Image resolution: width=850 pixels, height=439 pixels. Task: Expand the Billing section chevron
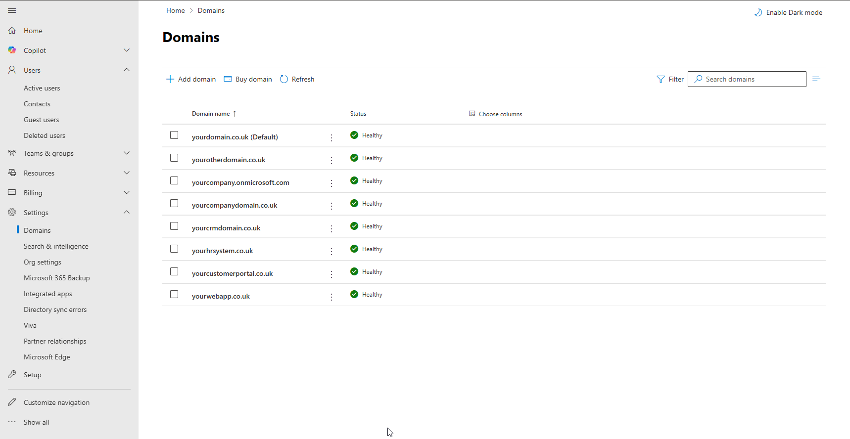(x=127, y=192)
